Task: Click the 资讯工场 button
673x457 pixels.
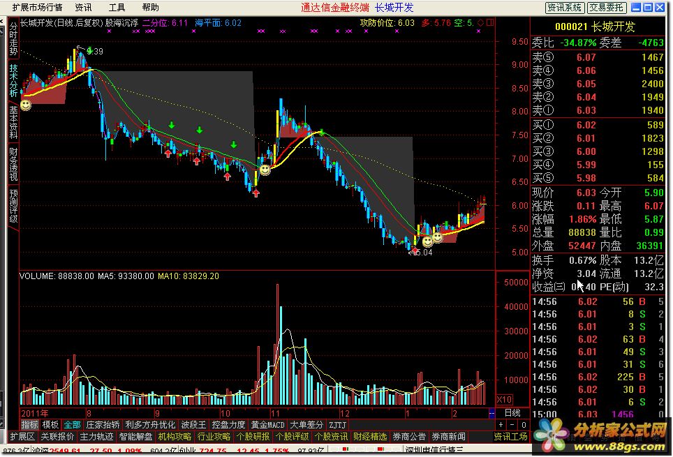Action: point(511,437)
